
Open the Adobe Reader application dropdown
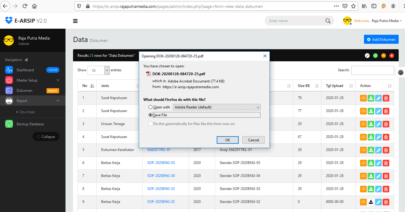[x=216, y=107]
